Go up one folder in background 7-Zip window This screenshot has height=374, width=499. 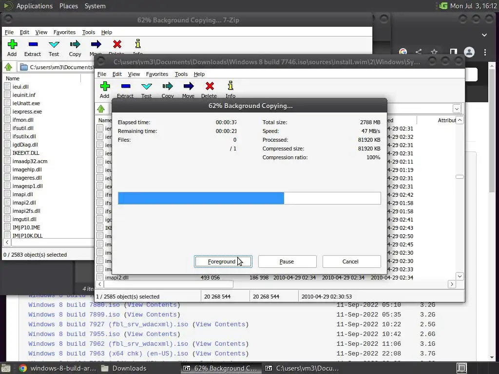point(8,67)
